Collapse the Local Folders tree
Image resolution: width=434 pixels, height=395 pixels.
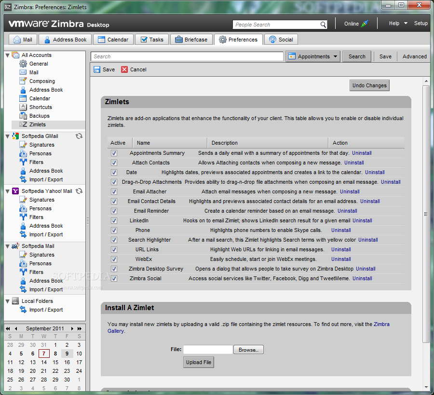click(x=8, y=301)
